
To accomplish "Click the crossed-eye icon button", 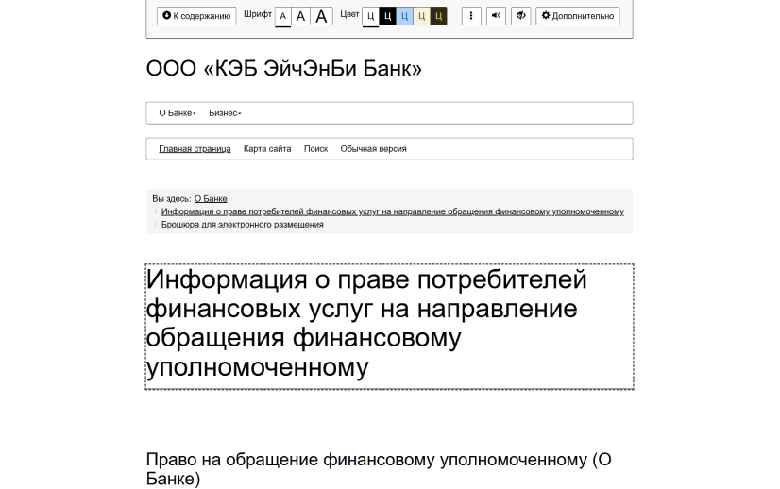I will 521,16.
